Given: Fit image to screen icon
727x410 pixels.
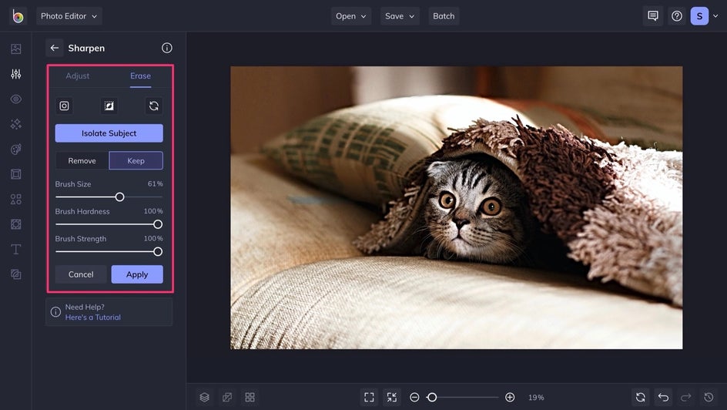Looking at the screenshot, I should pyautogui.click(x=369, y=398).
